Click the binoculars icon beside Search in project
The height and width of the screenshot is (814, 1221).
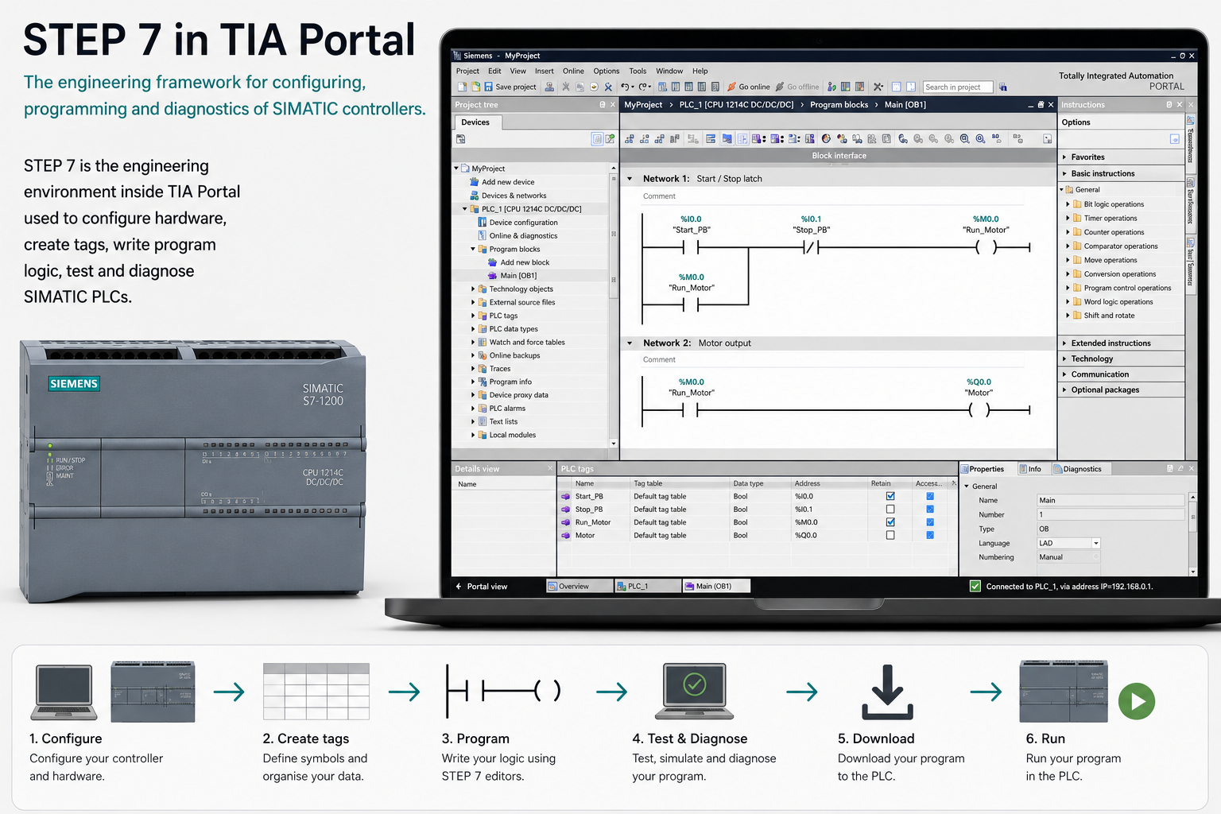point(1003,87)
